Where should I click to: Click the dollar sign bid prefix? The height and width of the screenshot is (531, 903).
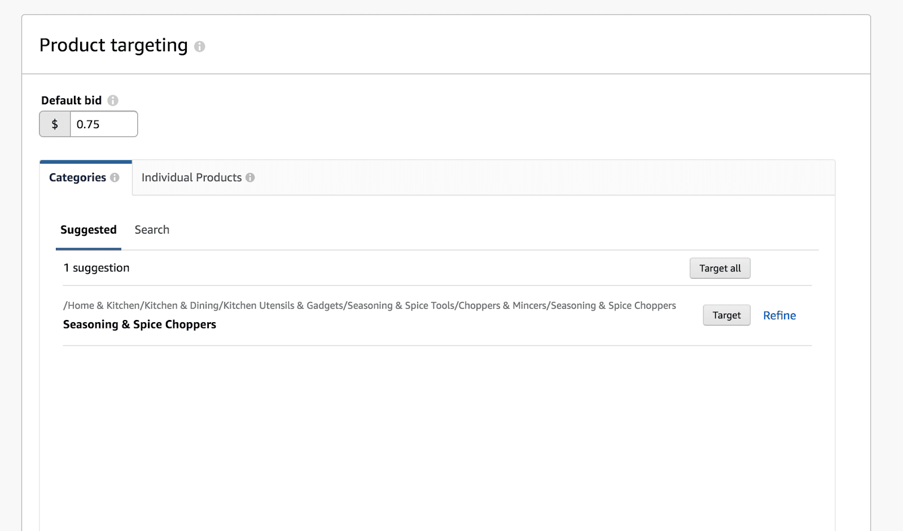point(55,124)
